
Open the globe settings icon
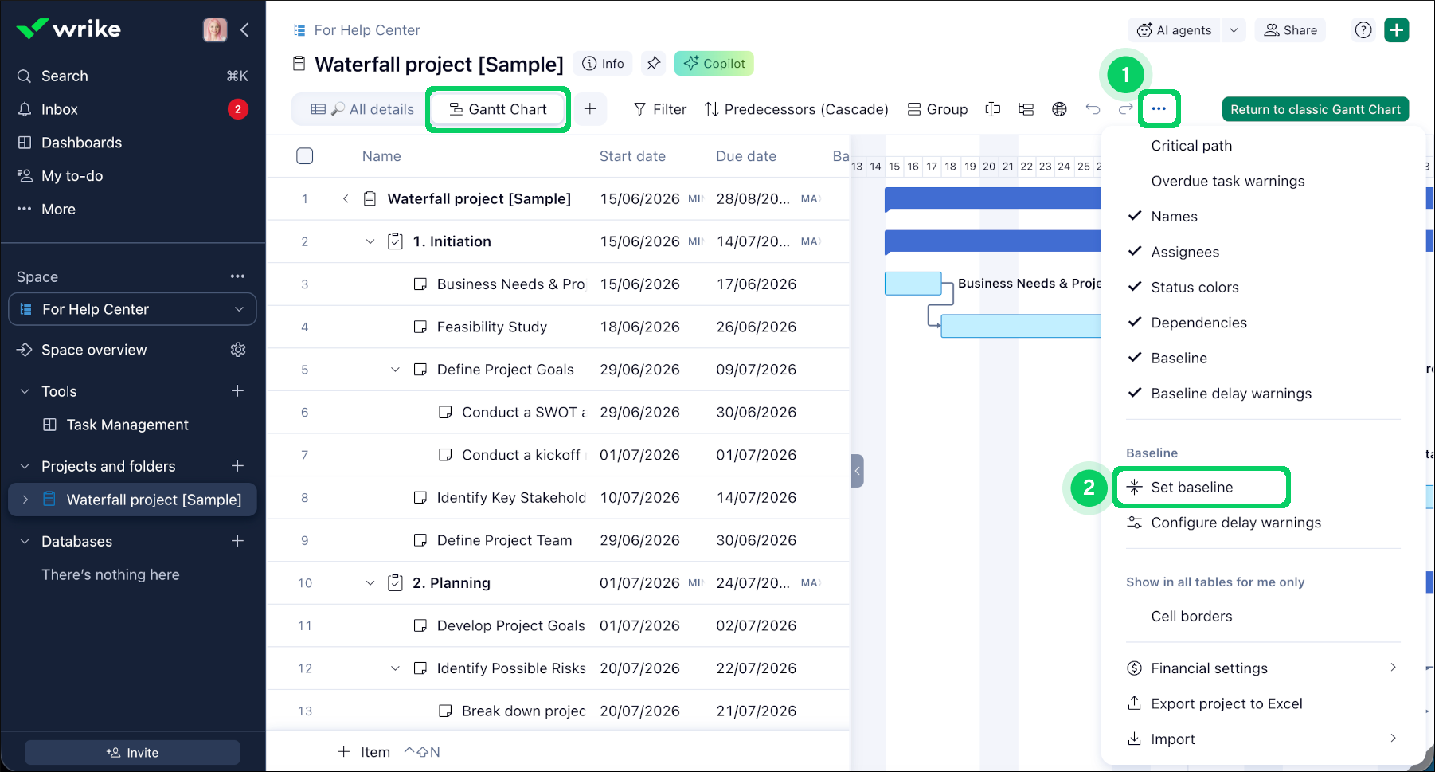[1059, 109]
